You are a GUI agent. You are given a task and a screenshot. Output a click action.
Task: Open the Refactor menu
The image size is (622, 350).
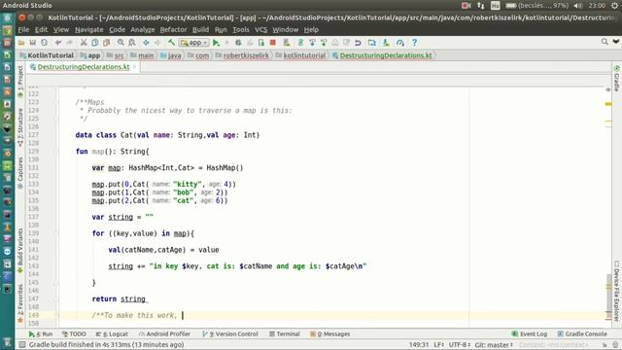(173, 30)
